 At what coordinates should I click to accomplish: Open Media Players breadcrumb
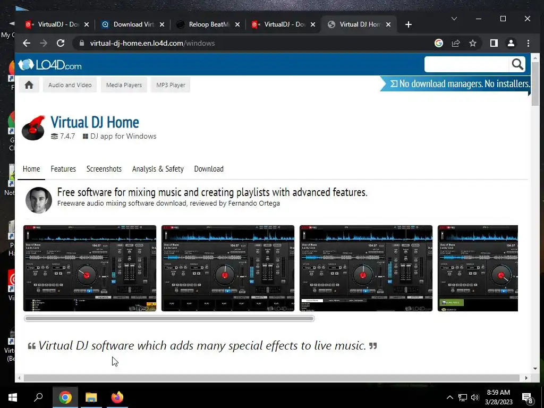(124, 85)
